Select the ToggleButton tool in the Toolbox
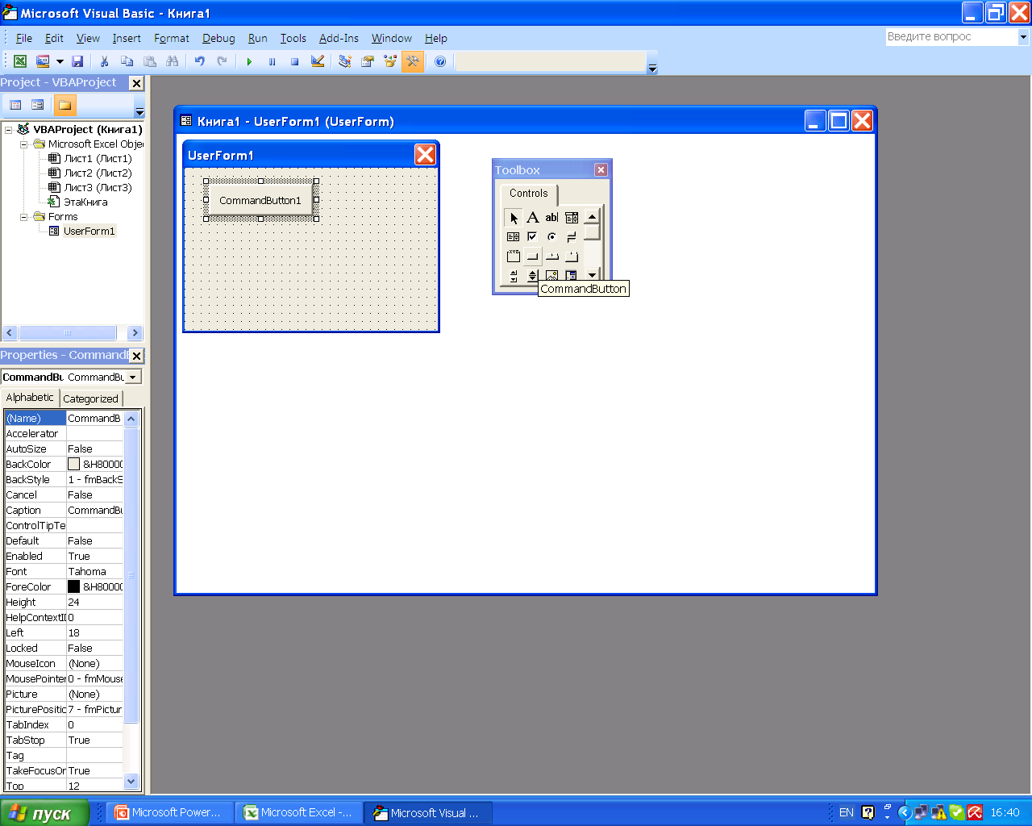Image resolution: width=1032 pixels, height=826 pixels. point(572,237)
